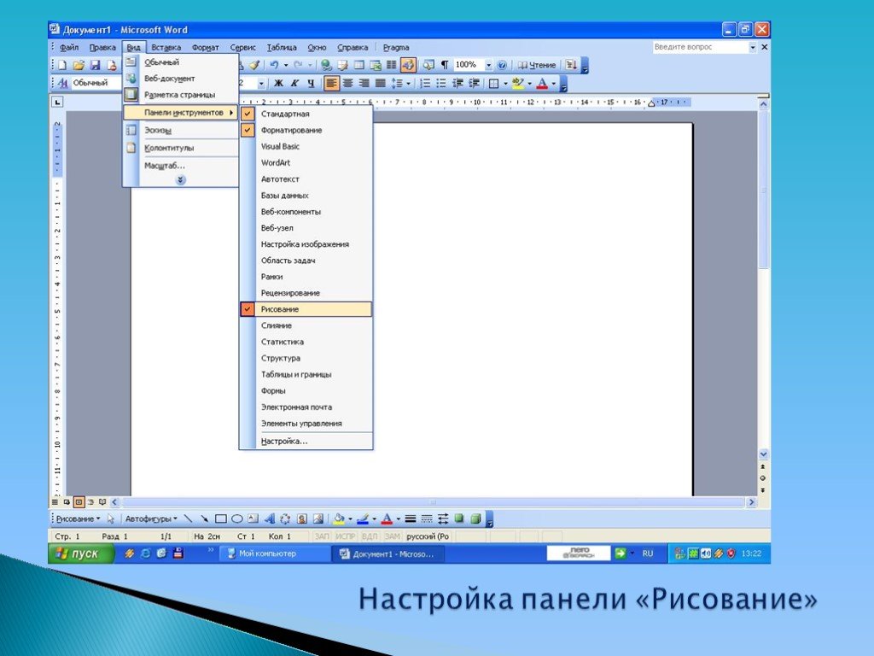Image resolution: width=874 pixels, height=656 pixels.
Task: Switch to Мой компьютер in the taskbar
Action: click(274, 553)
